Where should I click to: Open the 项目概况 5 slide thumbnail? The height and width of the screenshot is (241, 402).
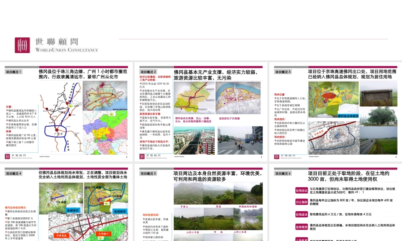[x=201, y=202]
